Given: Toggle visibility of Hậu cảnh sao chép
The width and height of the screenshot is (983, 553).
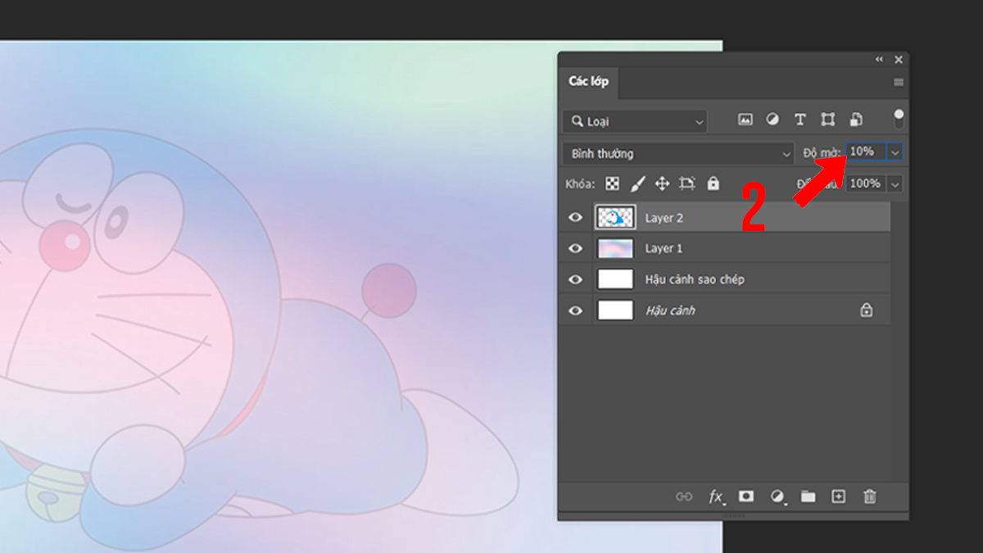Looking at the screenshot, I should (576, 279).
